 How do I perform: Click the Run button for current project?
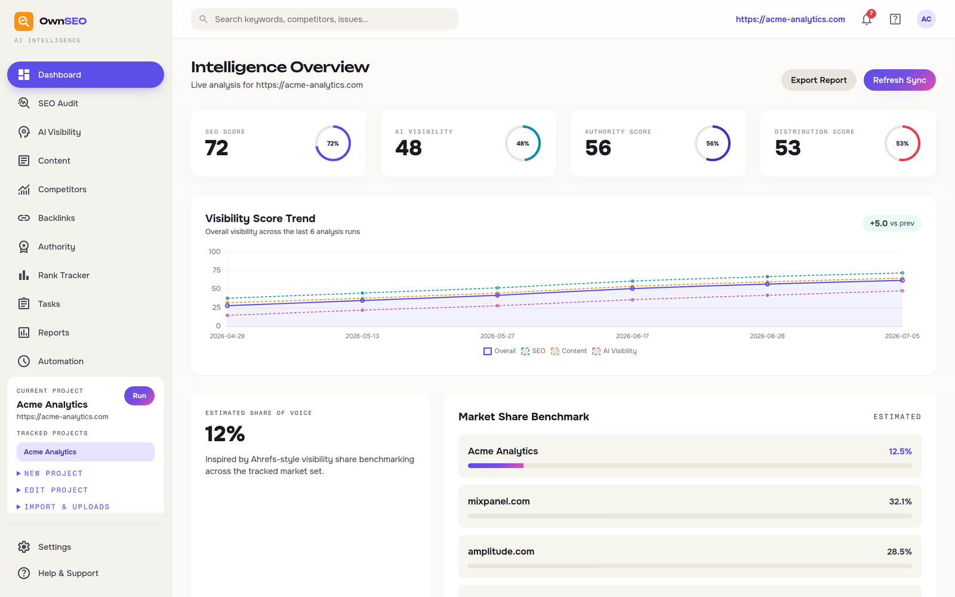click(139, 396)
